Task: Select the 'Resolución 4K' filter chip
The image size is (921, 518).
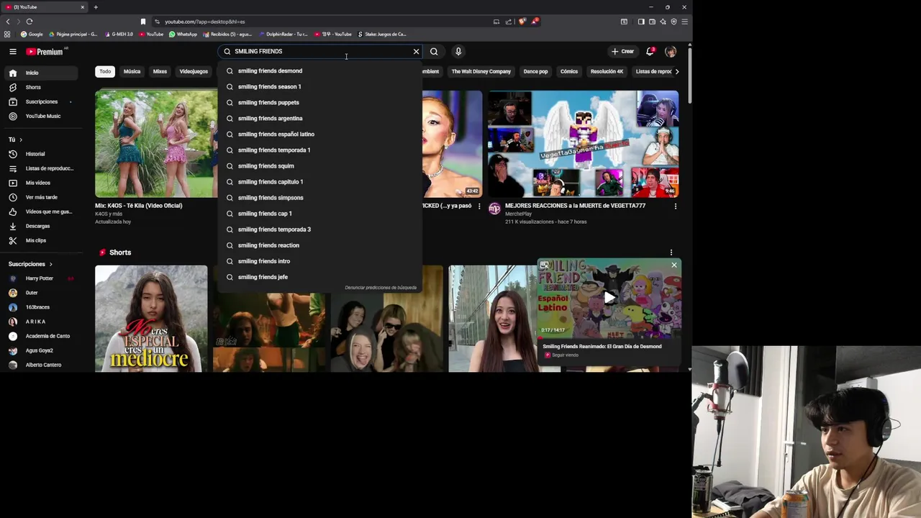Action: 607,71
